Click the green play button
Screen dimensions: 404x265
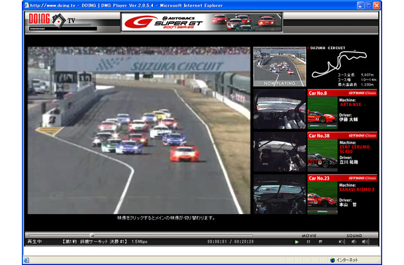[297, 242]
